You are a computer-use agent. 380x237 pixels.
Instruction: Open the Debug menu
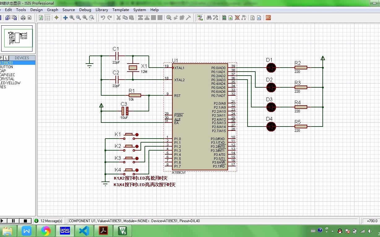pos(85,10)
